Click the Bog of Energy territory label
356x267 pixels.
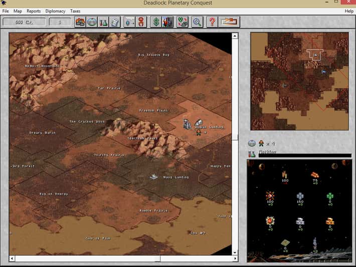(54, 194)
